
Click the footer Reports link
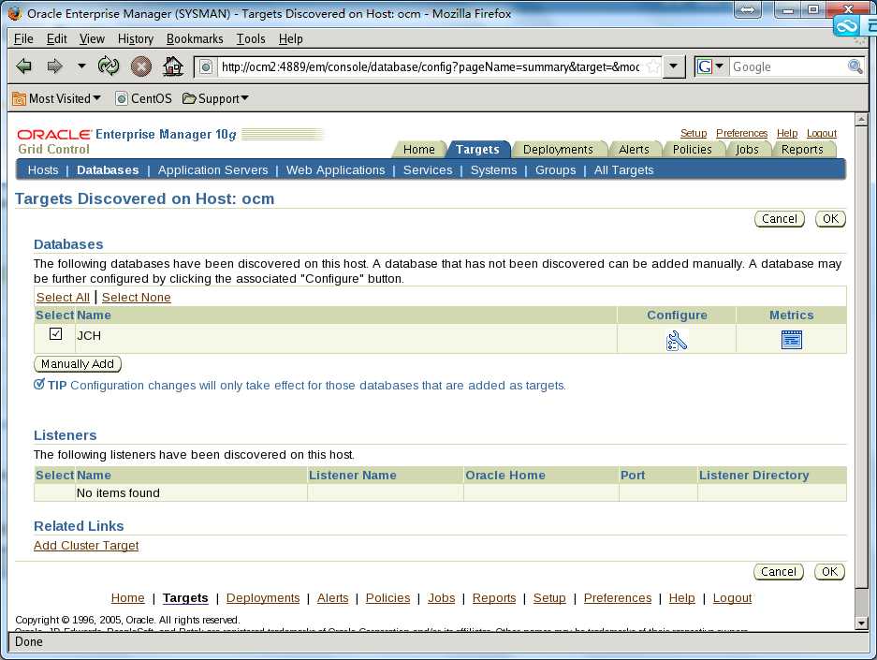coord(494,598)
